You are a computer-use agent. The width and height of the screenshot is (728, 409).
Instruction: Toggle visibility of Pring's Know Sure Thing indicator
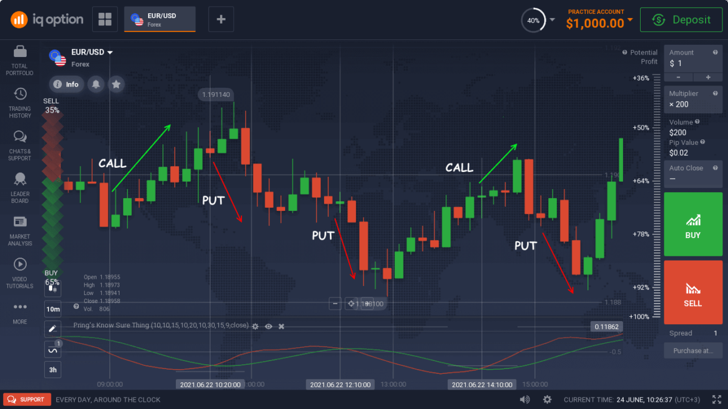[268, 326]
